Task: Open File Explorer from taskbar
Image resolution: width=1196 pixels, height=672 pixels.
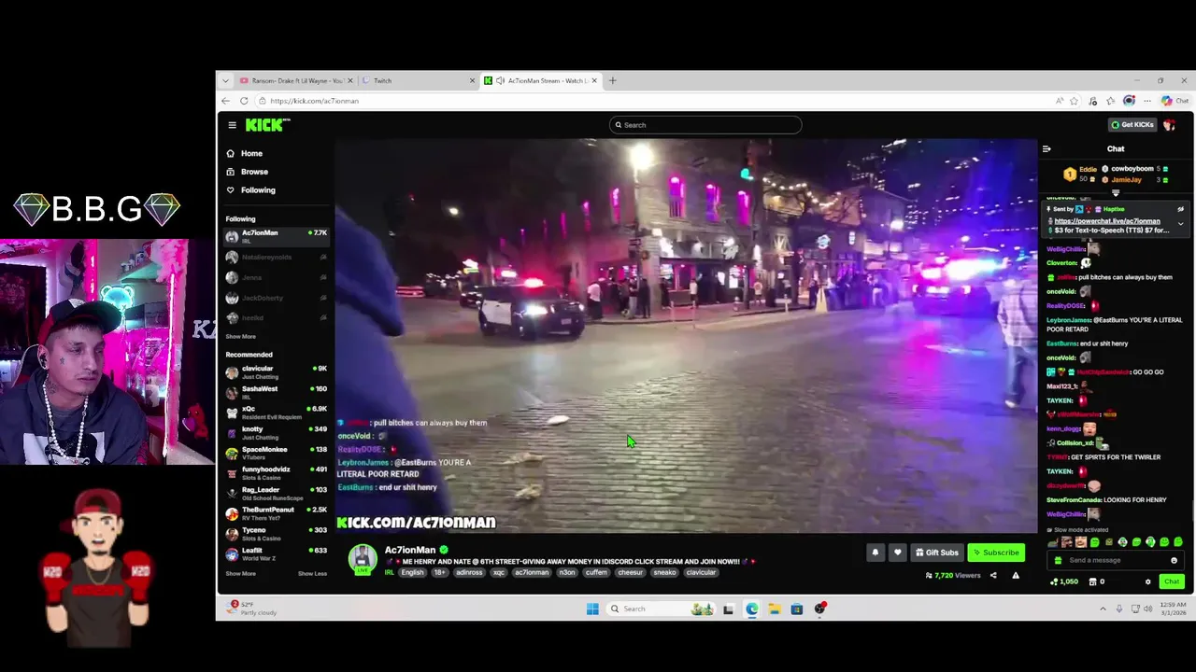Action: [x=775, y=609]
